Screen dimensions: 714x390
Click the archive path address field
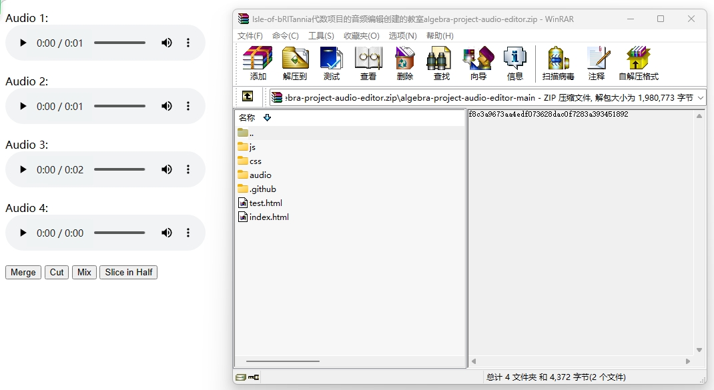tap(489, 97)
